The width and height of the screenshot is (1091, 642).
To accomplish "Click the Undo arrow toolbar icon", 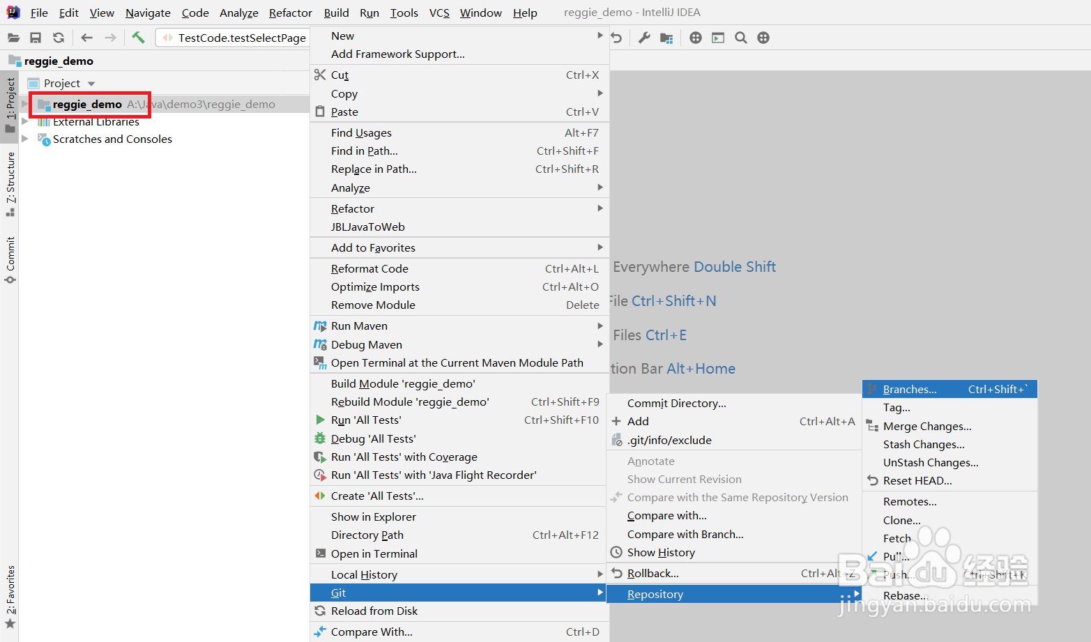I will [x=616, y=38].
